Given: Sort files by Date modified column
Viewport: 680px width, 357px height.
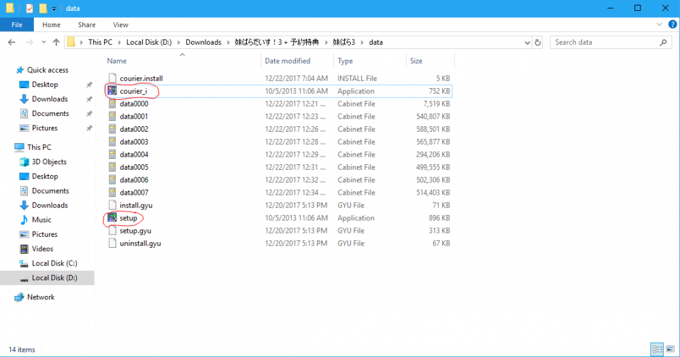Looking at the screenshot, I should click(288, 61).
